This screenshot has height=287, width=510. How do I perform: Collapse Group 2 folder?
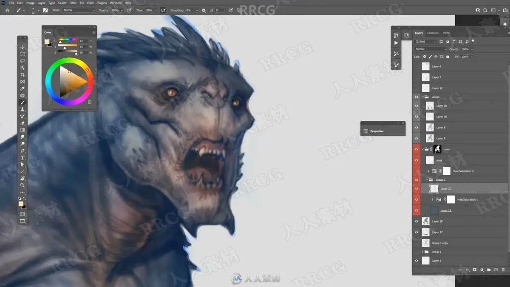pyautogui.click(x=427, y=180)
